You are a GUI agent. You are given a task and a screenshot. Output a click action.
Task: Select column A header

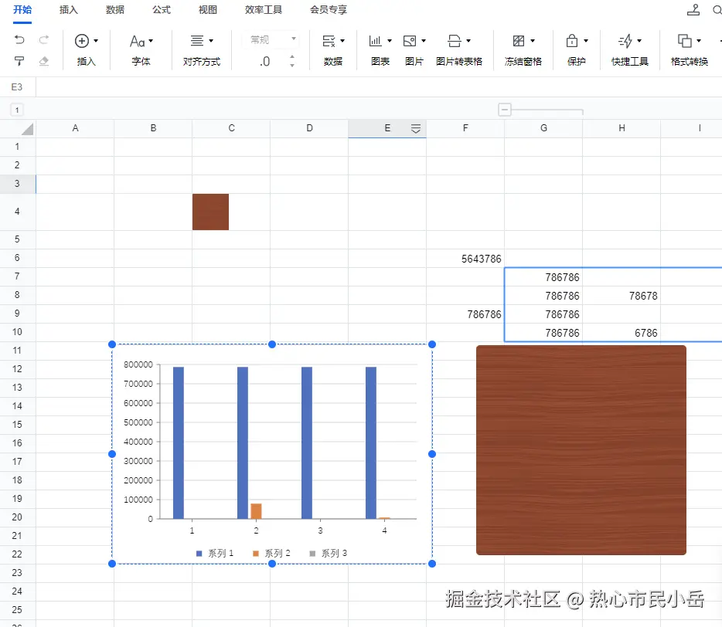coord(75,128)
